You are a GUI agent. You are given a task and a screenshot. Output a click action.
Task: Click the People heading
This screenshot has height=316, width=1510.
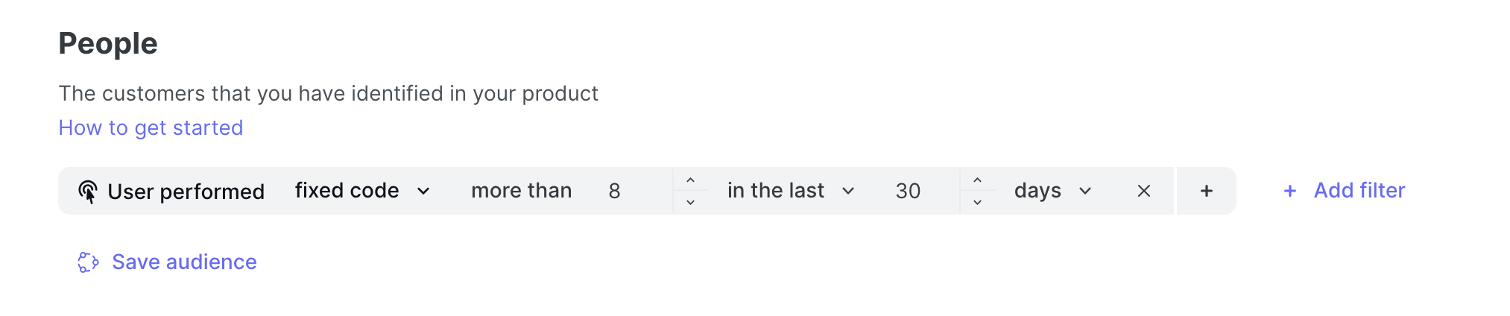[x=108, y=44]
